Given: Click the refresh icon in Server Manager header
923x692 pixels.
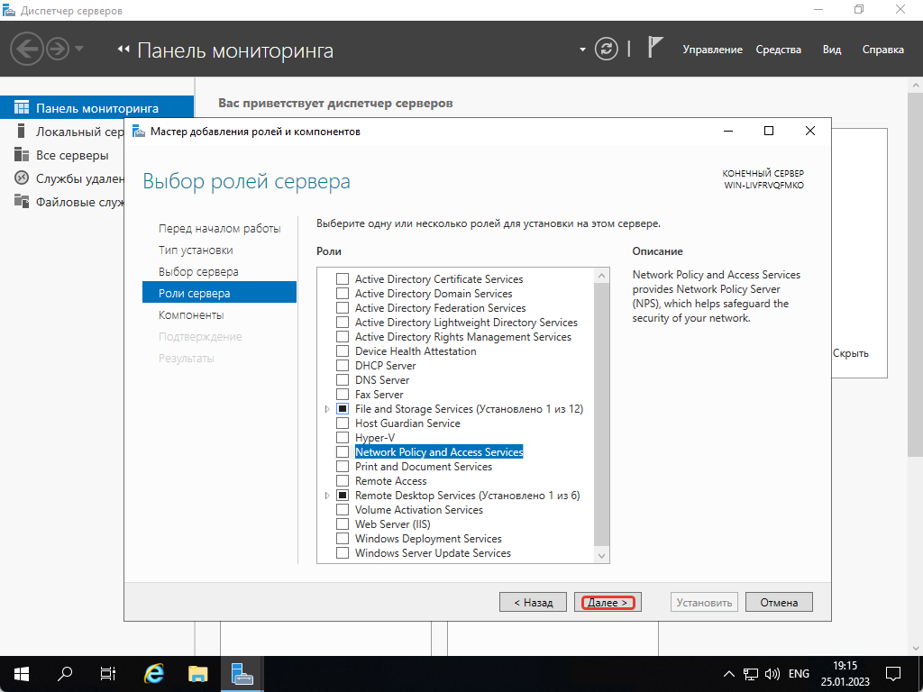Looking at the screenshot, I should (607, 49).
